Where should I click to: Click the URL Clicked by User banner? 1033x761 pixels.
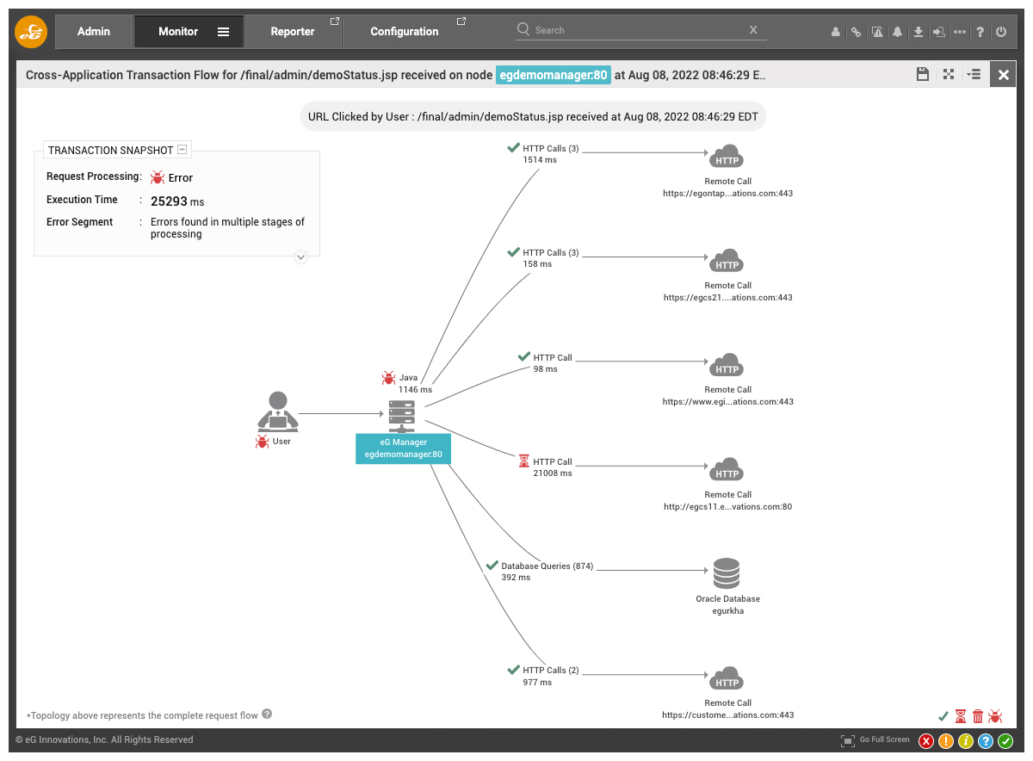tap(533, 116)
